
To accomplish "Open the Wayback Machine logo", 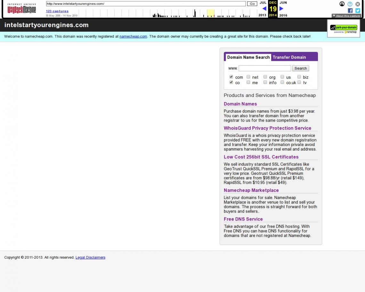I will pos(22,8).
